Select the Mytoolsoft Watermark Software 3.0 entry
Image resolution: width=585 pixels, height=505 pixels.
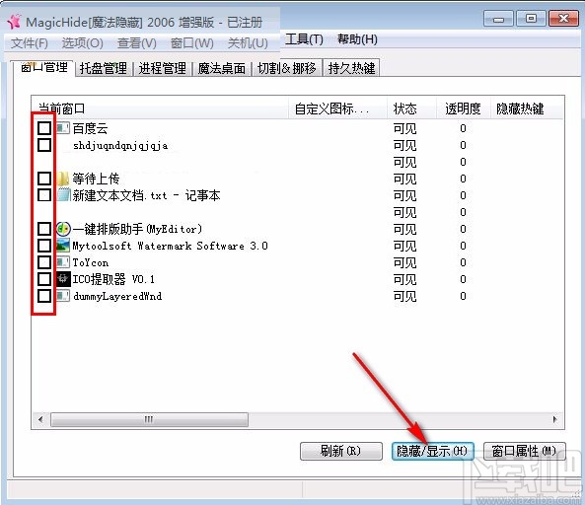pos(170,246)
